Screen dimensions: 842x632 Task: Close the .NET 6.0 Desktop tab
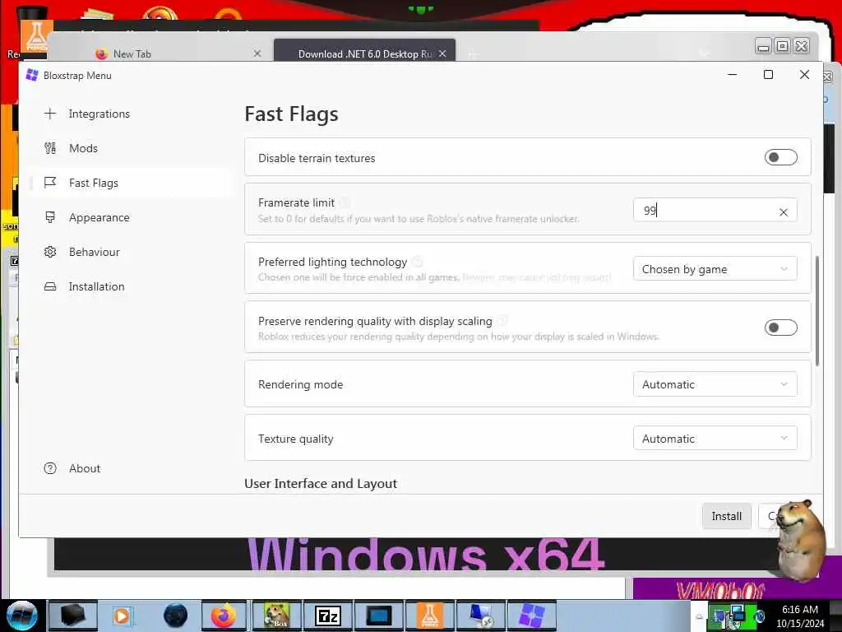442,53
